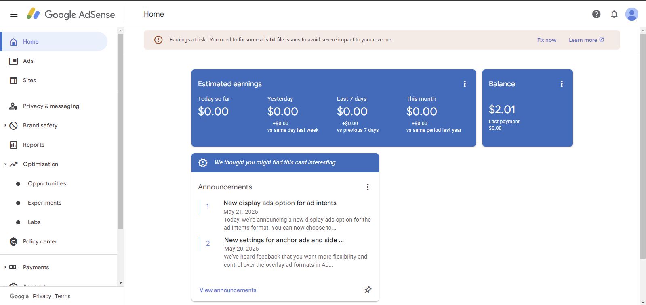Expand the Brand safety section arrow

click(x=5, y=125)
